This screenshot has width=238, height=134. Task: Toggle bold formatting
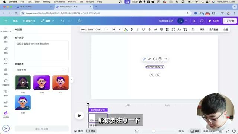tap(132, 29)
